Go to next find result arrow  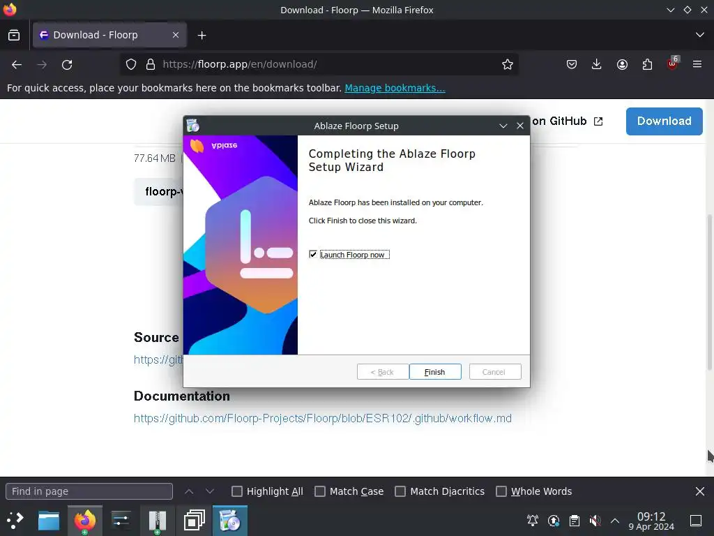[209, 491]
